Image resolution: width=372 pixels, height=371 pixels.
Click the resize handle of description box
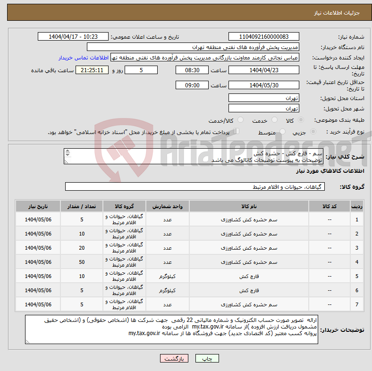click(x=66, y=161)
